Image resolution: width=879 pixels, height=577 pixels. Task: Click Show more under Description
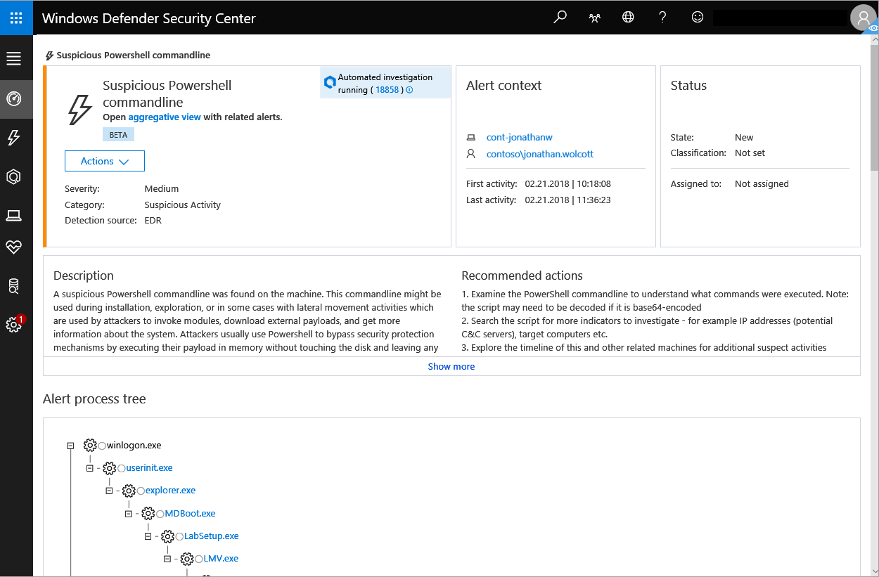(x=451, y=366)
